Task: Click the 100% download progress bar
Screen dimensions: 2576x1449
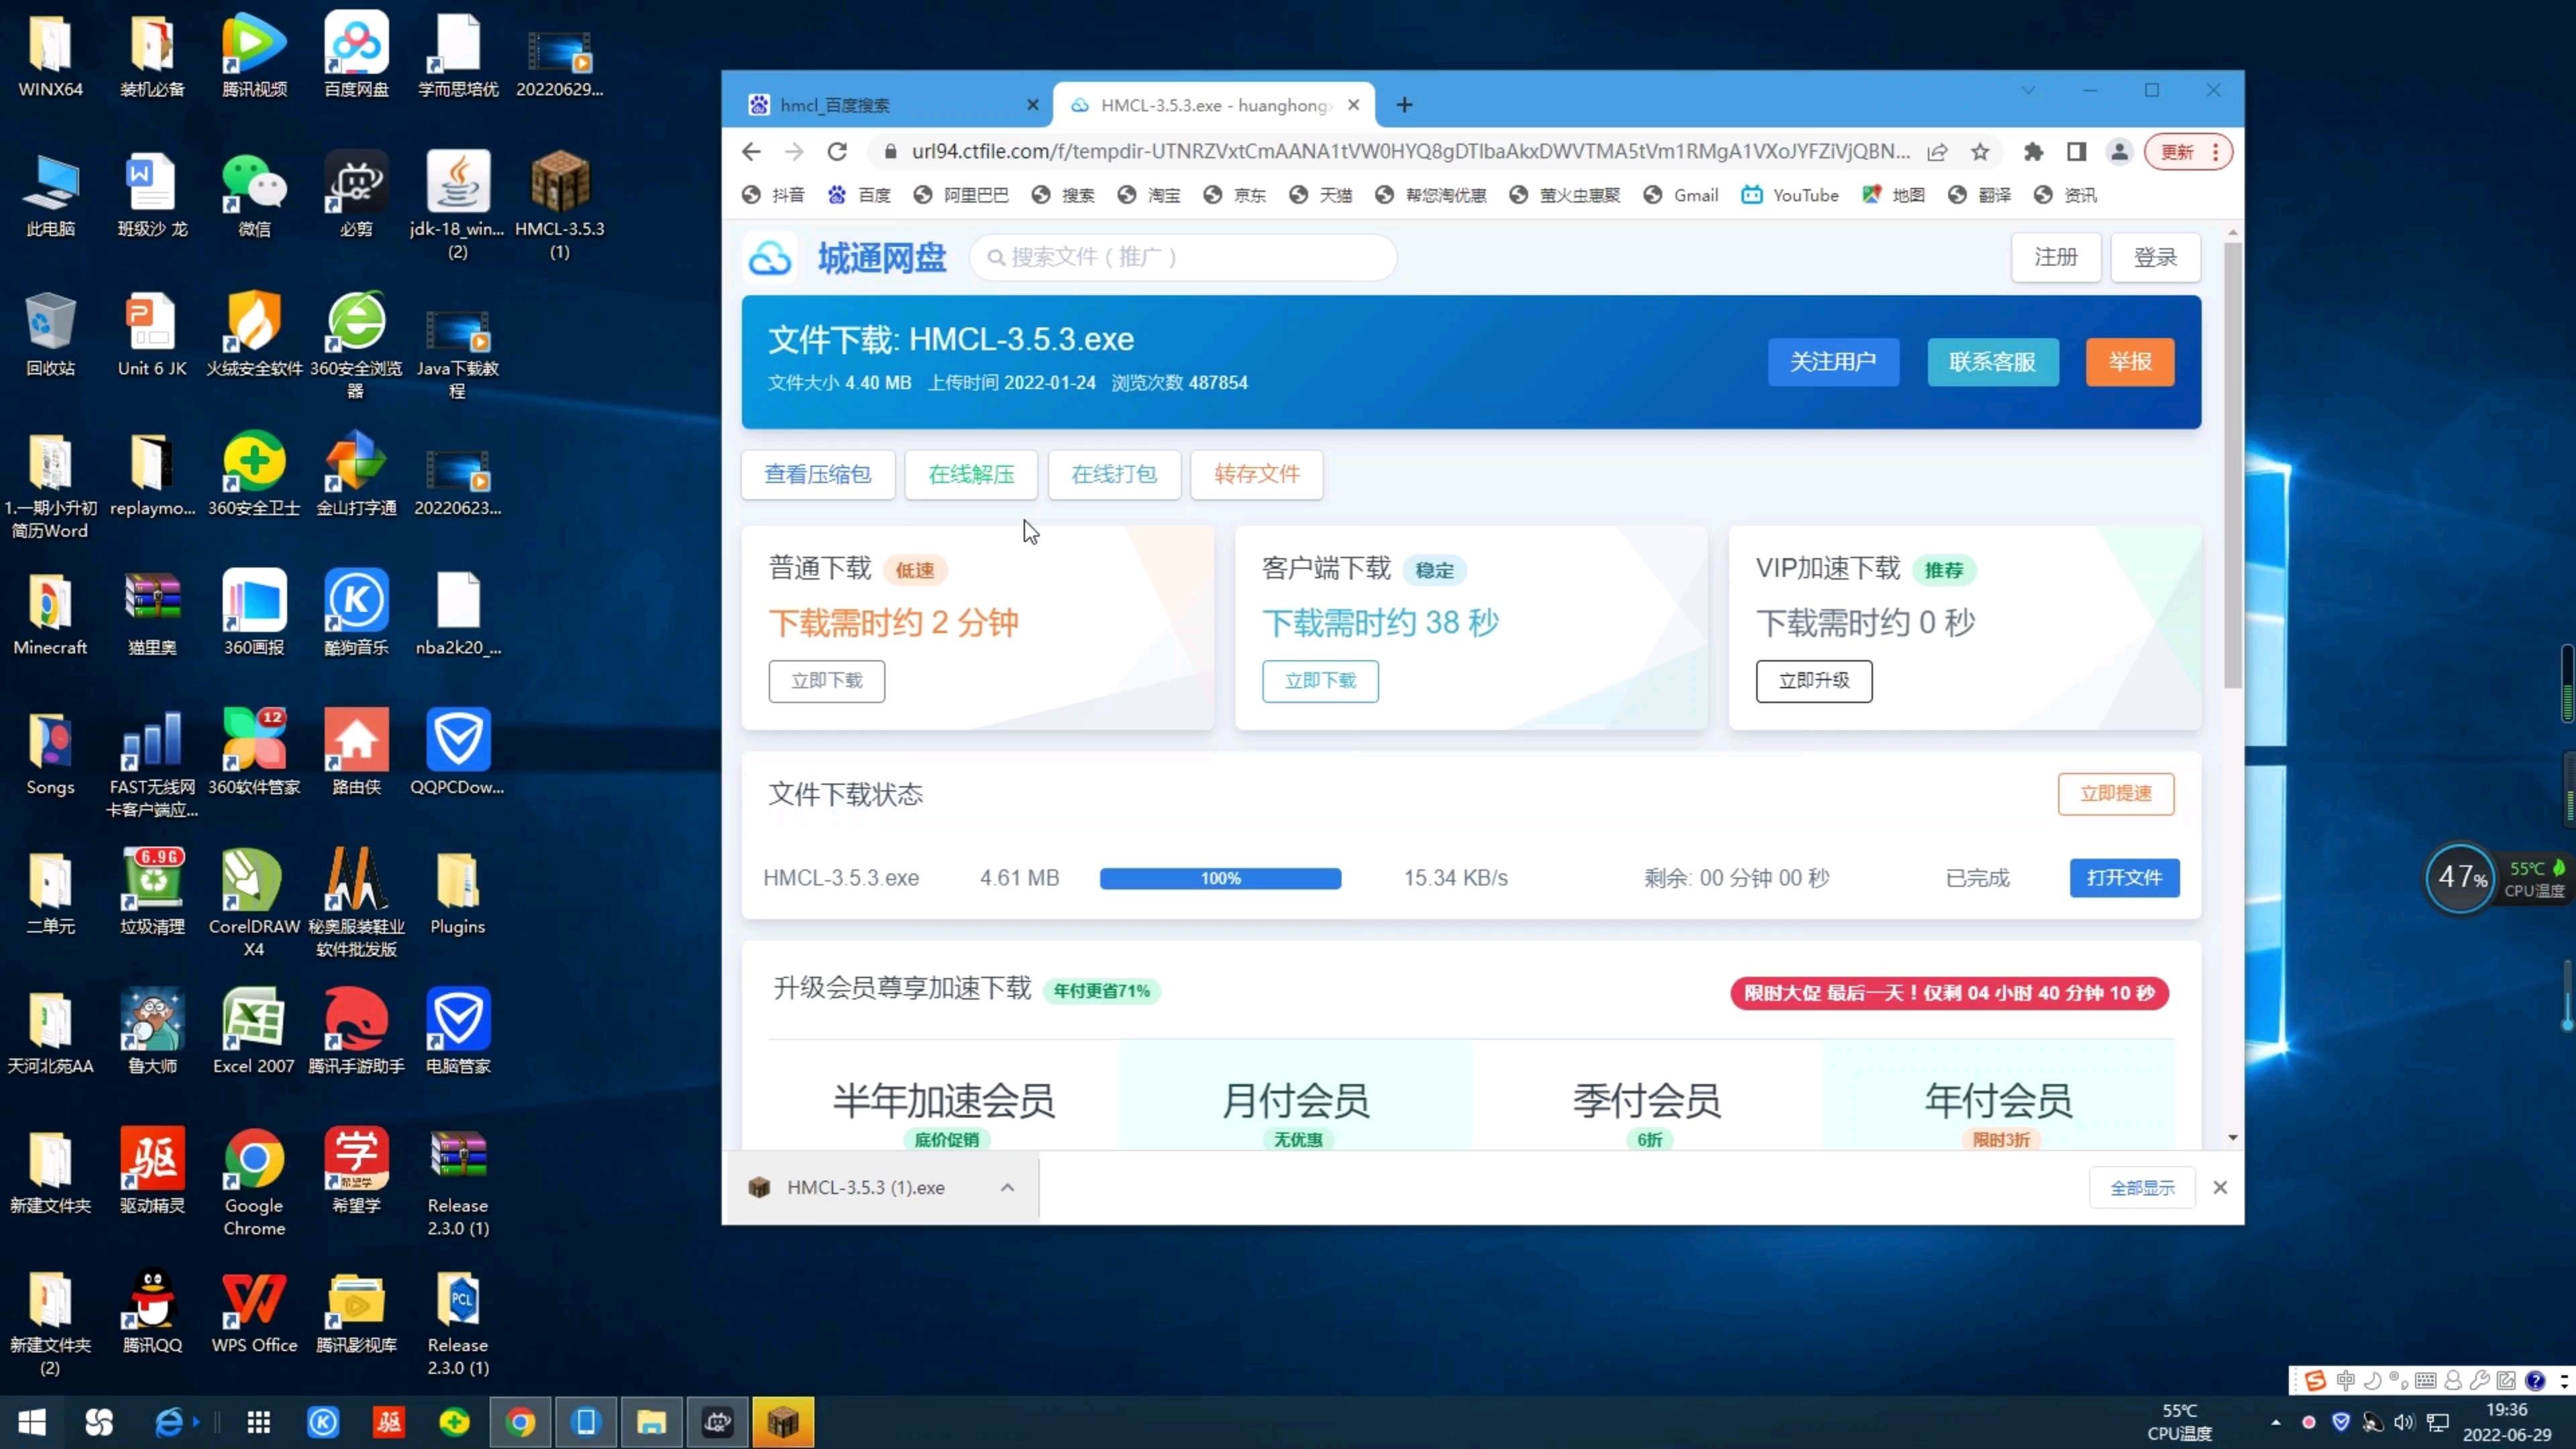Action: [x=1219, y=877]
